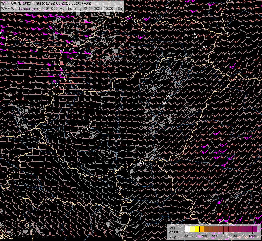Screen dimensions: 262x241
Task: Click the legend value 300
Action: click(195, 236)
